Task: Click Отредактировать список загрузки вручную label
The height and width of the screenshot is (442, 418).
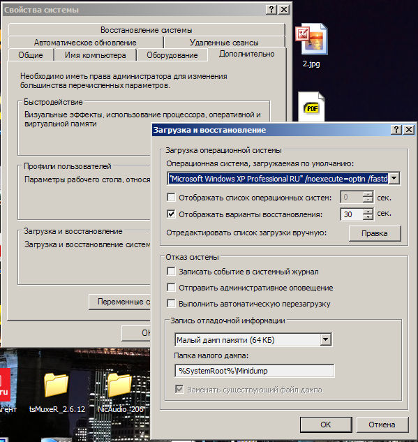Action: (246, 233)
